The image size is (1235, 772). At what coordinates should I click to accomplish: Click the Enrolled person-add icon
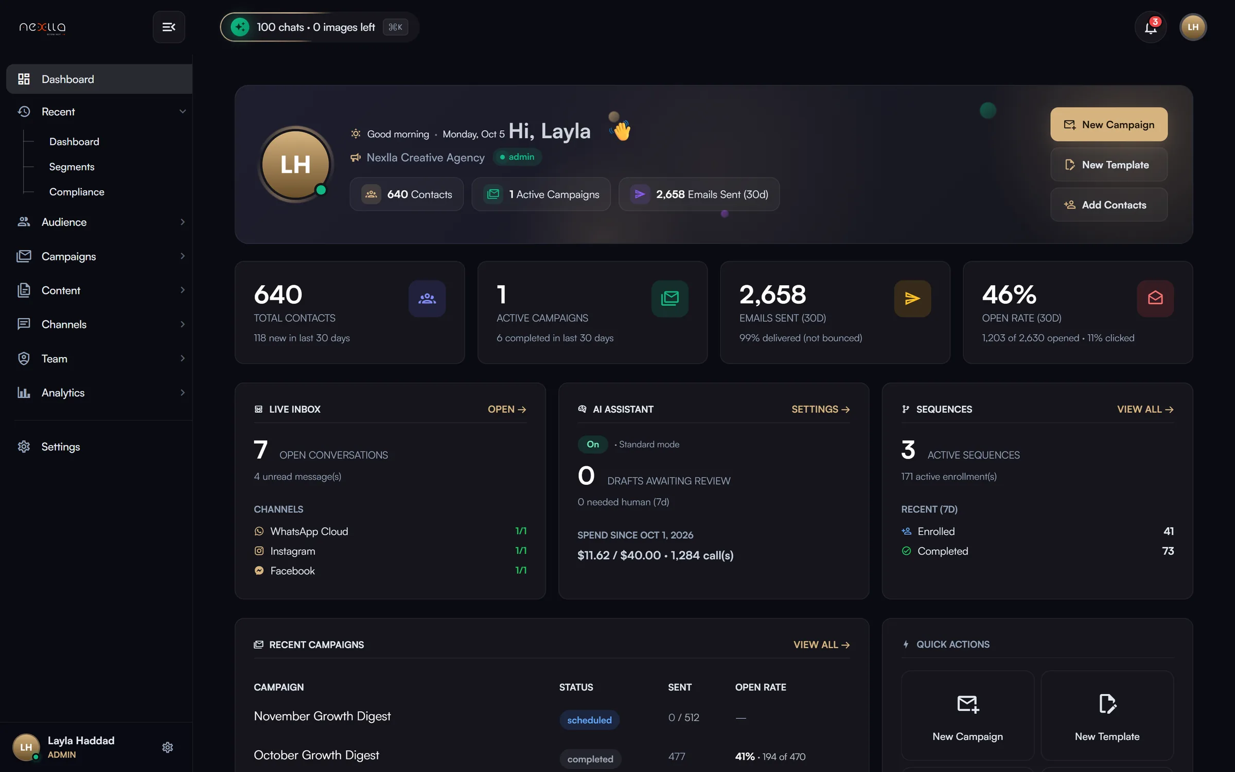point(906,531)
